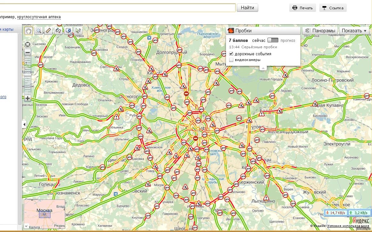The image size is (372, 232).
Task: Click the ДТП marker near Жуковский
Action: [285, 195]
